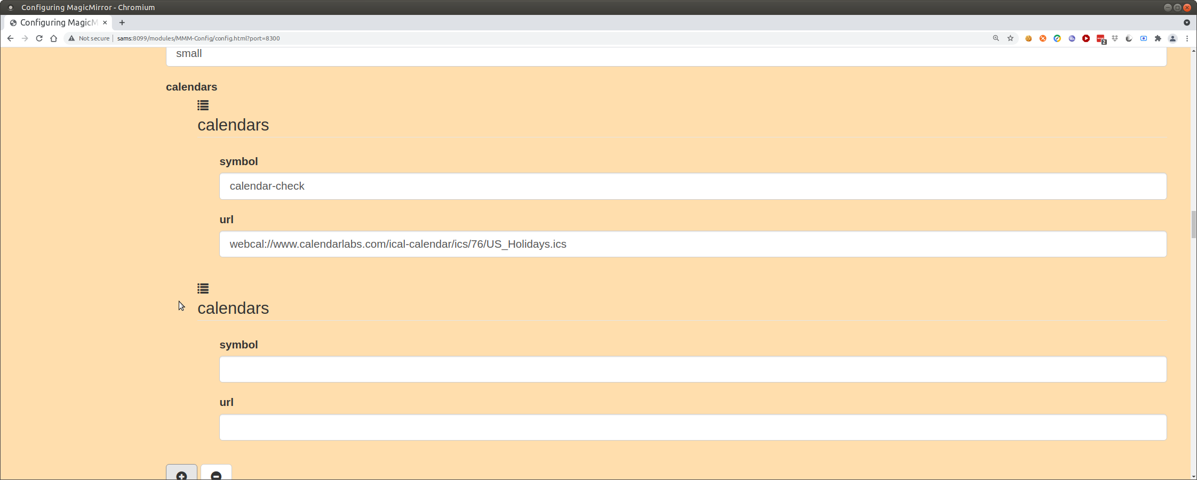Screen dimensions: 1197x480
Task: Reload the page with the refresh icon
Action: pyautogui.click(x=39, y=38)
